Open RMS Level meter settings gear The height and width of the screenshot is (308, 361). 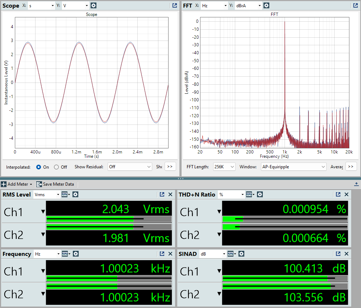coord(75,194)
